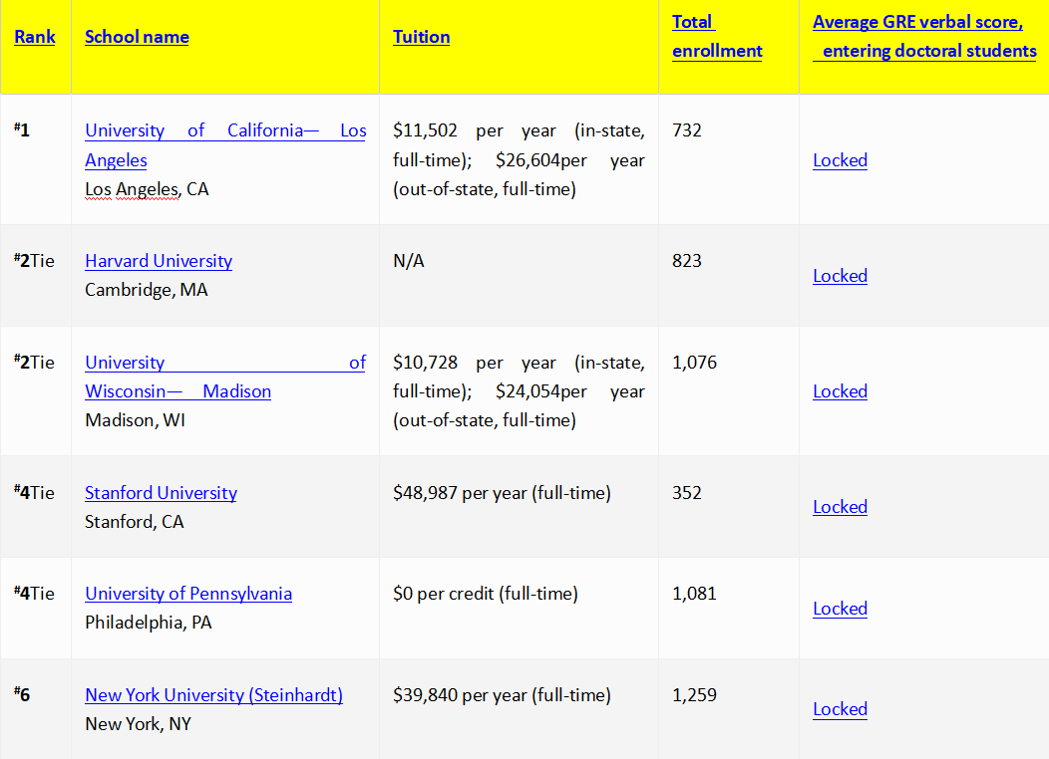Viewport: 1049px width, 759px height.
Task: Click the enrollment value 1,081
Action: point(694,594)
